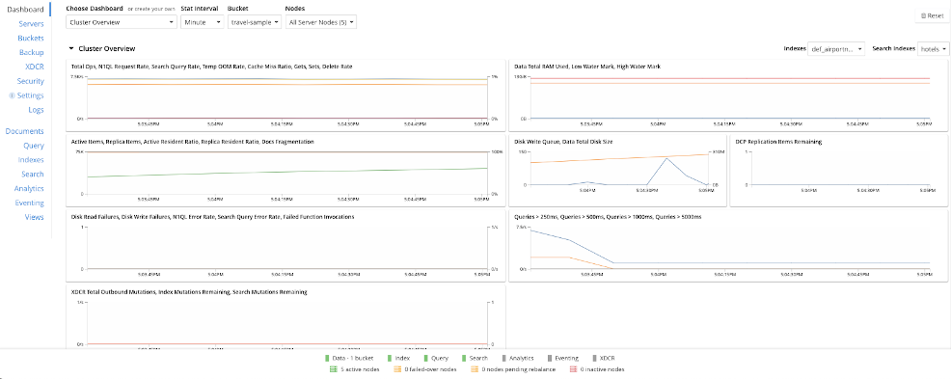The width and height of the screenshot is (951, 379).
Task: Open the Buckets sidebar item
Action: 31,39
